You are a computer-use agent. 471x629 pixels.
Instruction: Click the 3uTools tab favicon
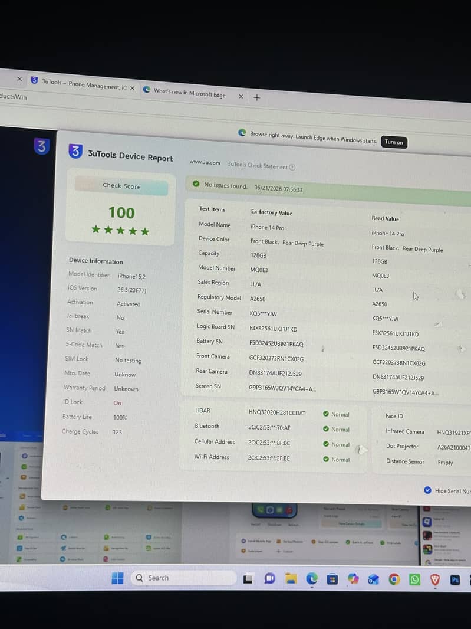point(34,80)
